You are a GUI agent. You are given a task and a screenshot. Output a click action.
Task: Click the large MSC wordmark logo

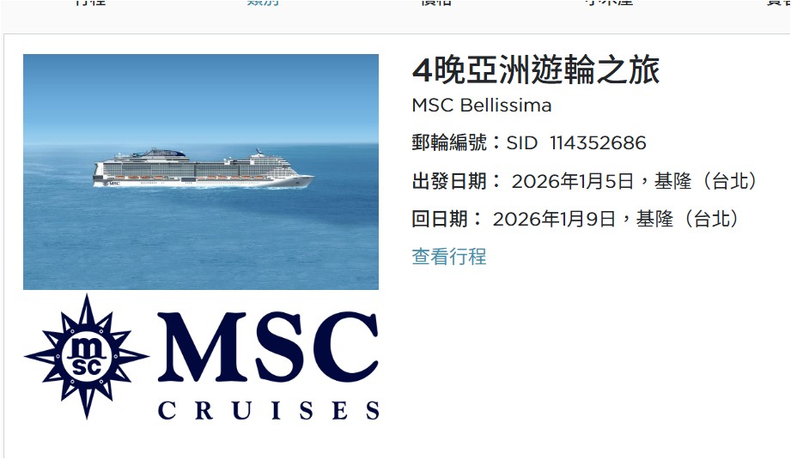pyautogui.click(x=268, y=347)
